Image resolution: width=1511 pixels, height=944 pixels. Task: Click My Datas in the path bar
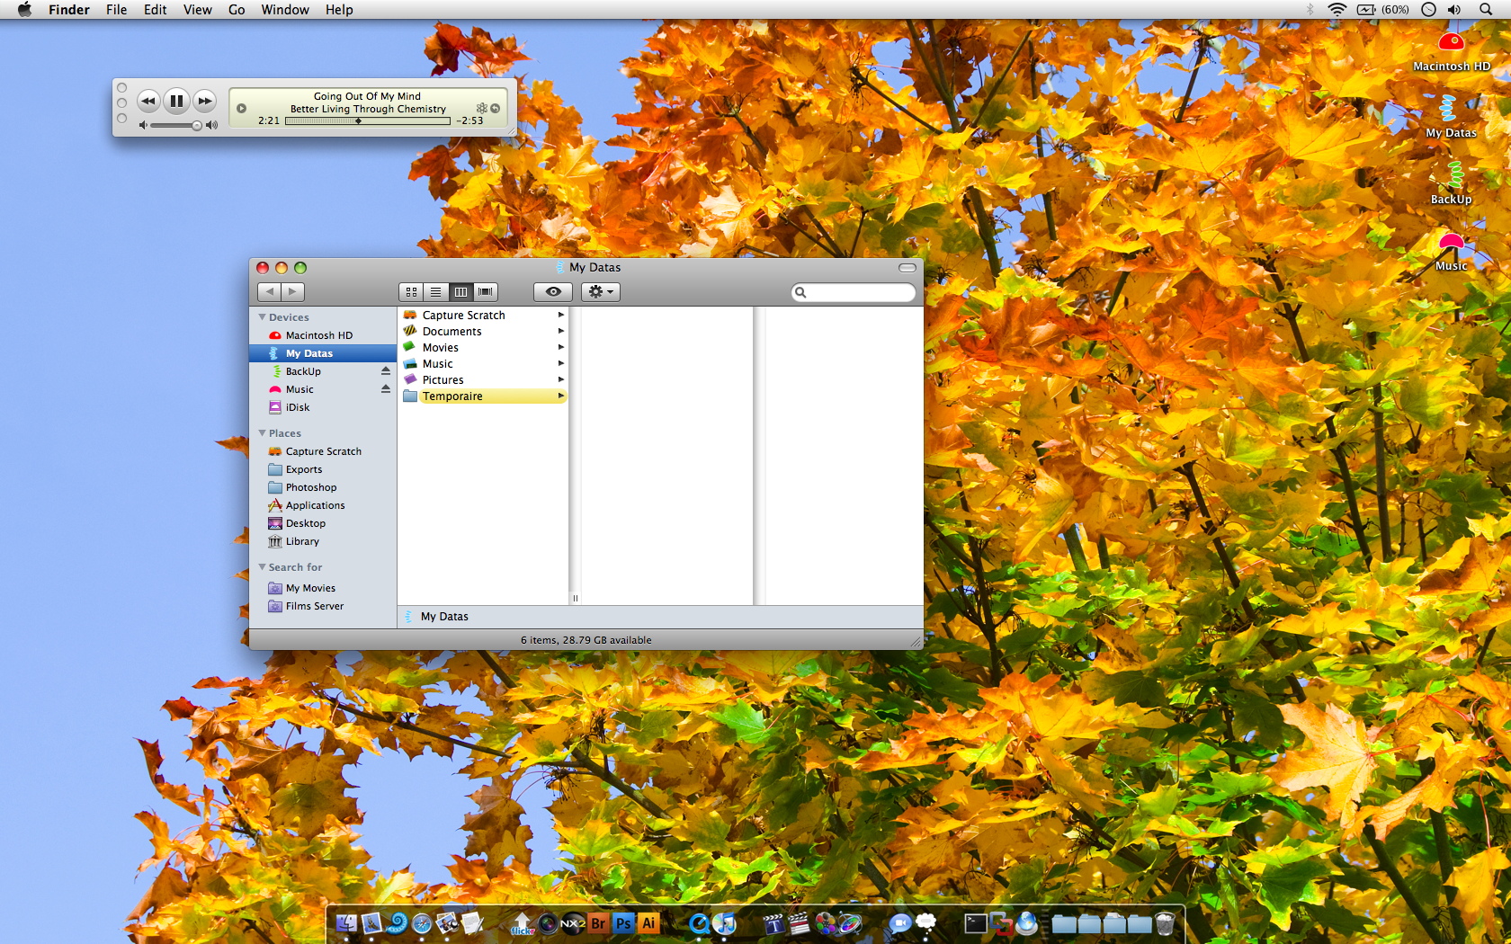coord(436,617)
